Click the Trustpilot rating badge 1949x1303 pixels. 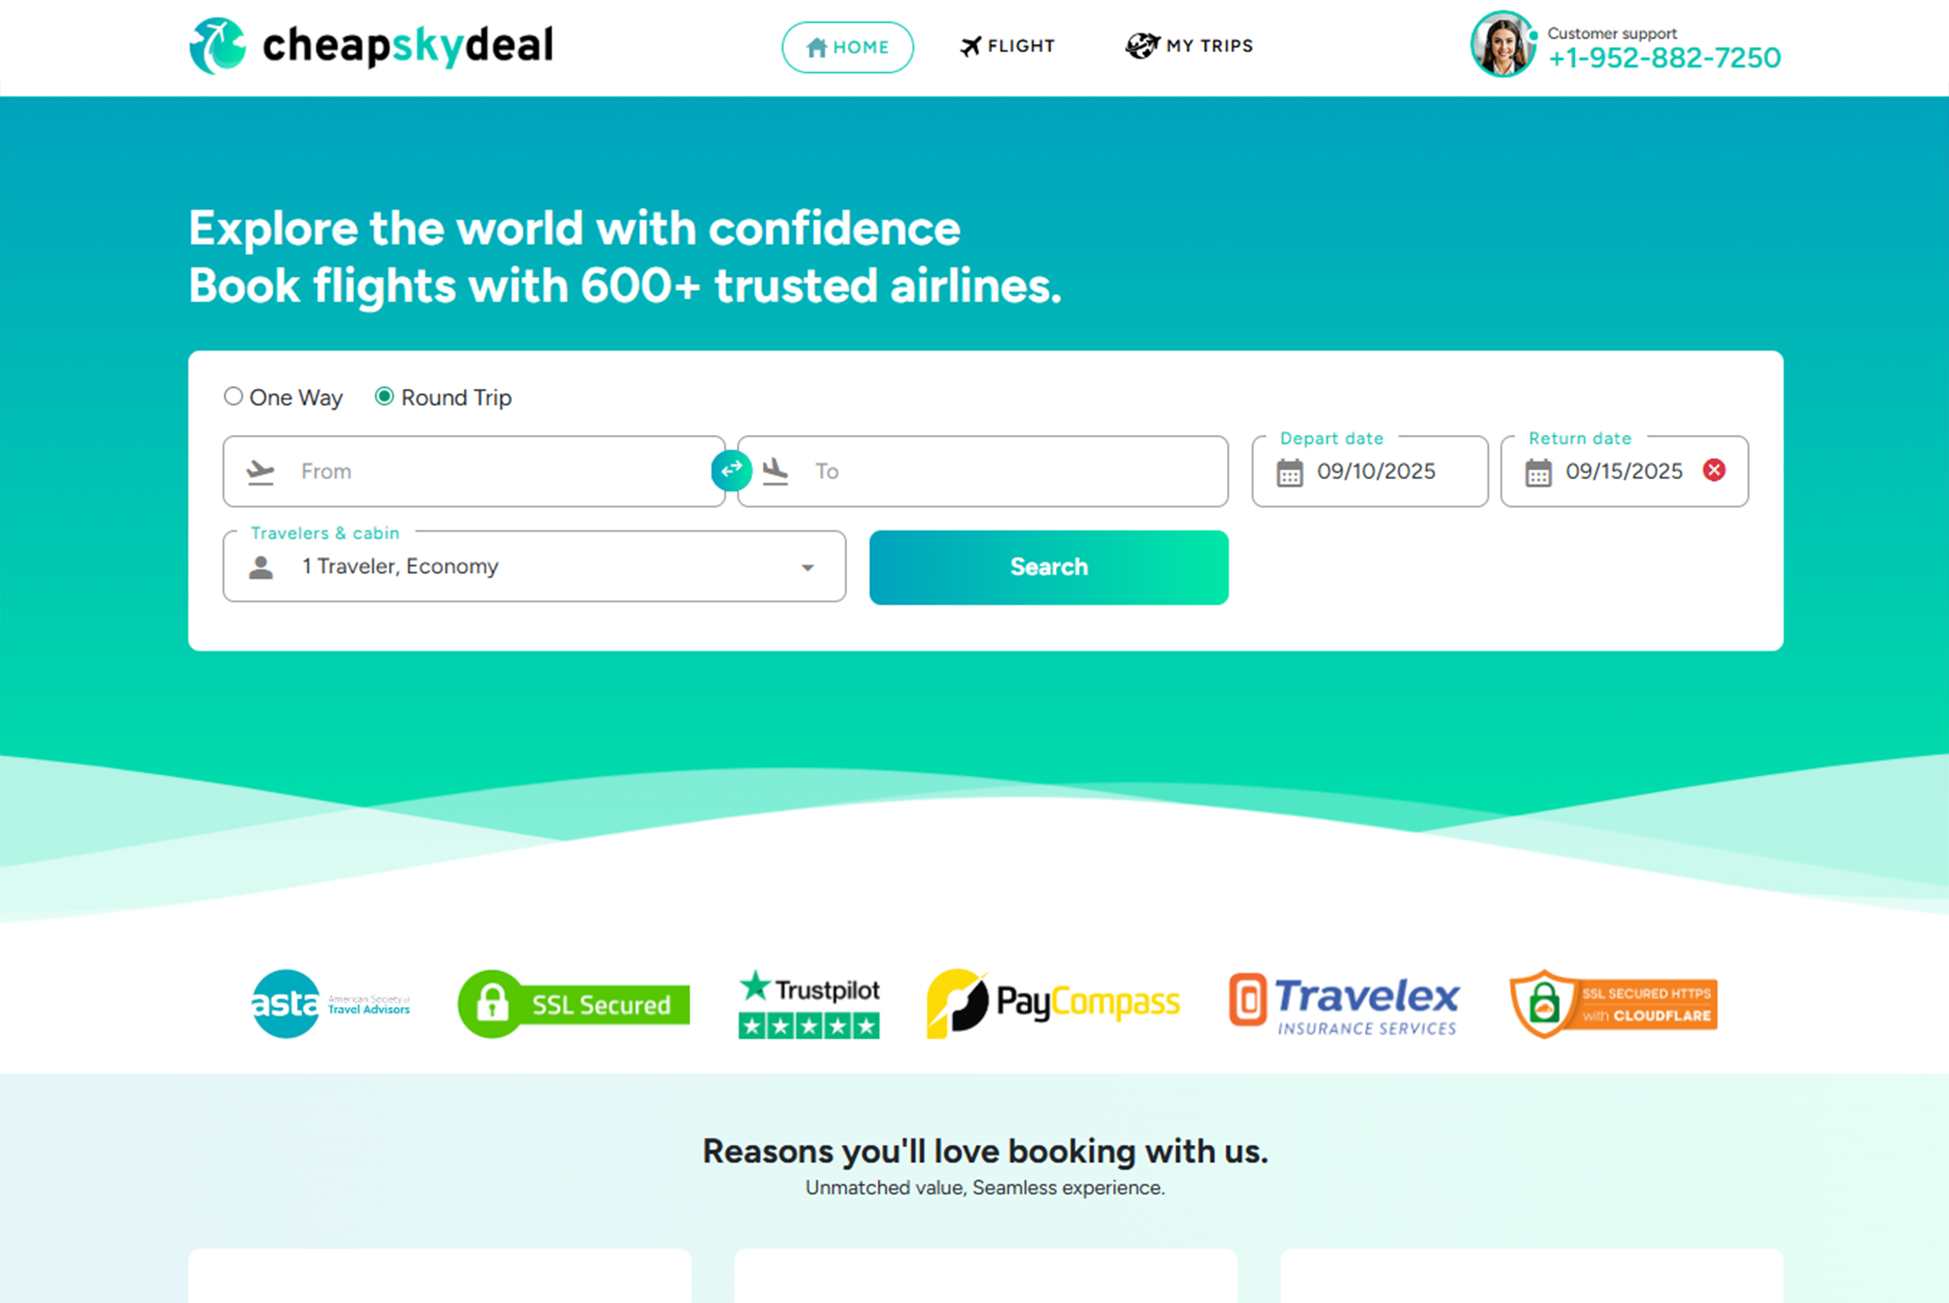[x=809, y=1004]
